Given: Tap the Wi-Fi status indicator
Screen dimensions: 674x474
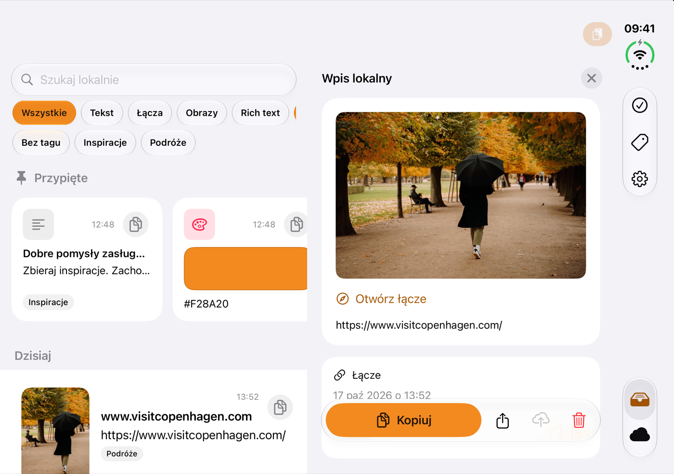Looking at the screenshot, I should click(640, 55).
